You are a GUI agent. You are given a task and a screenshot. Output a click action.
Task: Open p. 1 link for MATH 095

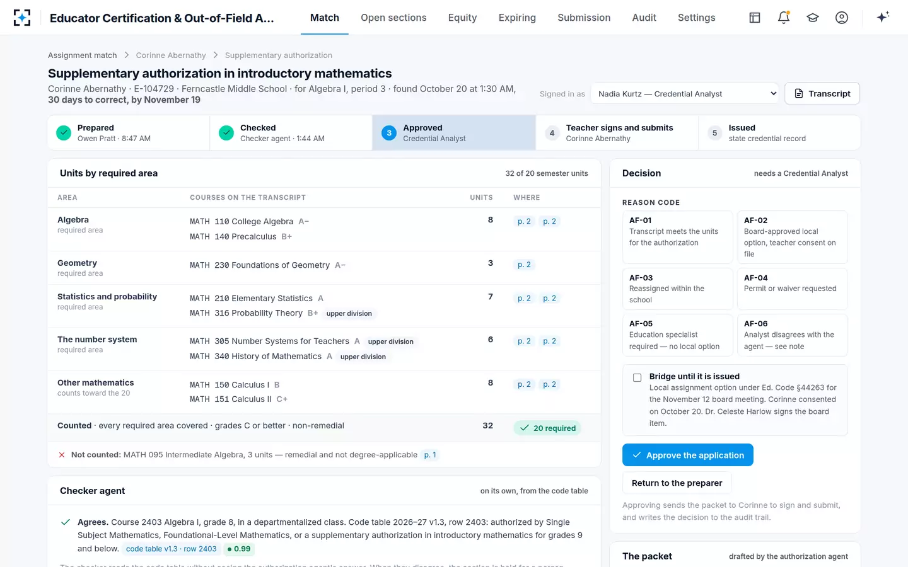pyautogui.click(x=430, y=455)
